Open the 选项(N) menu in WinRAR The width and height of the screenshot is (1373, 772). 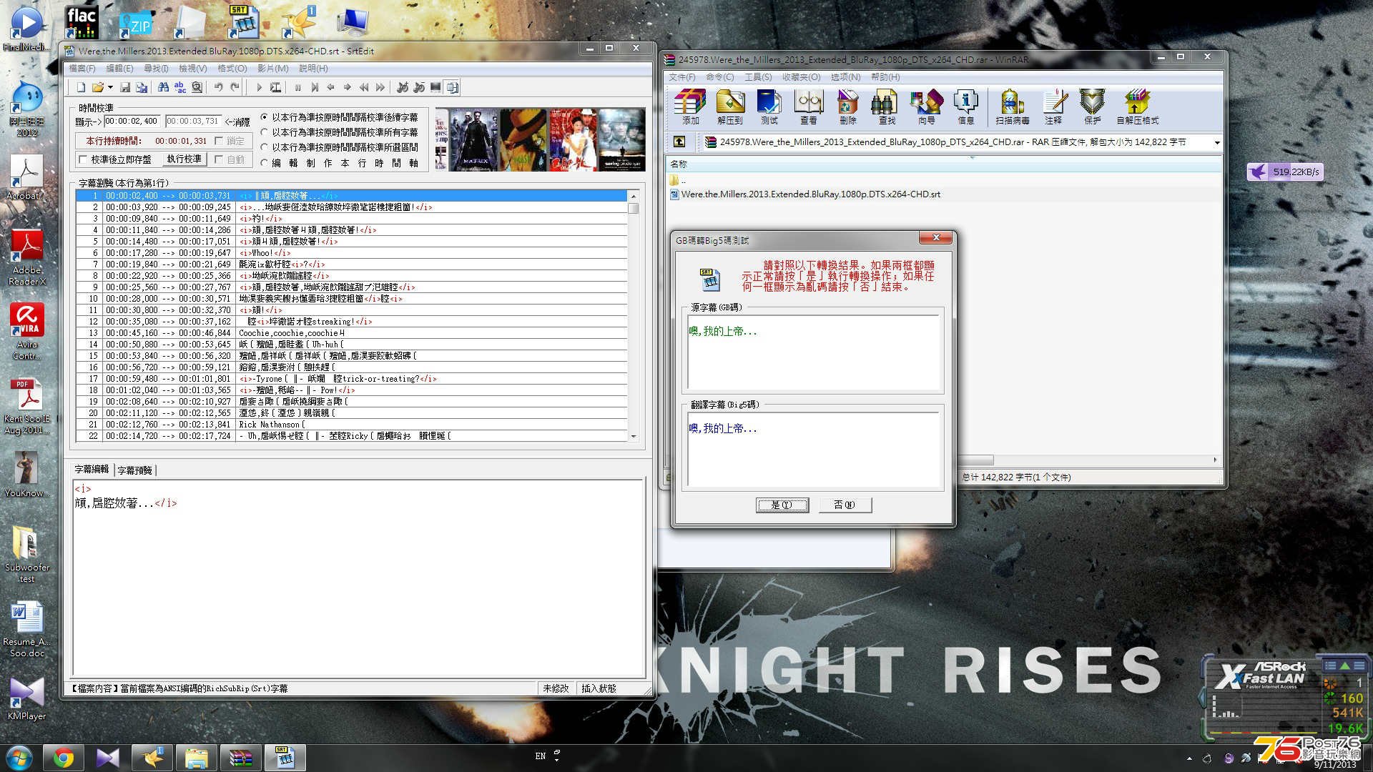pos(845,77)
